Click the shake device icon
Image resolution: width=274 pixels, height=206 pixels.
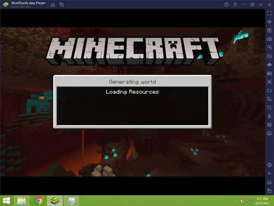pyautogui.click(x=269, y=108)
